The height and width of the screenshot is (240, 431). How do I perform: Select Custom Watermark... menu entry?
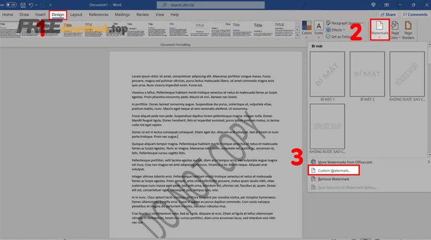[334, 171]
